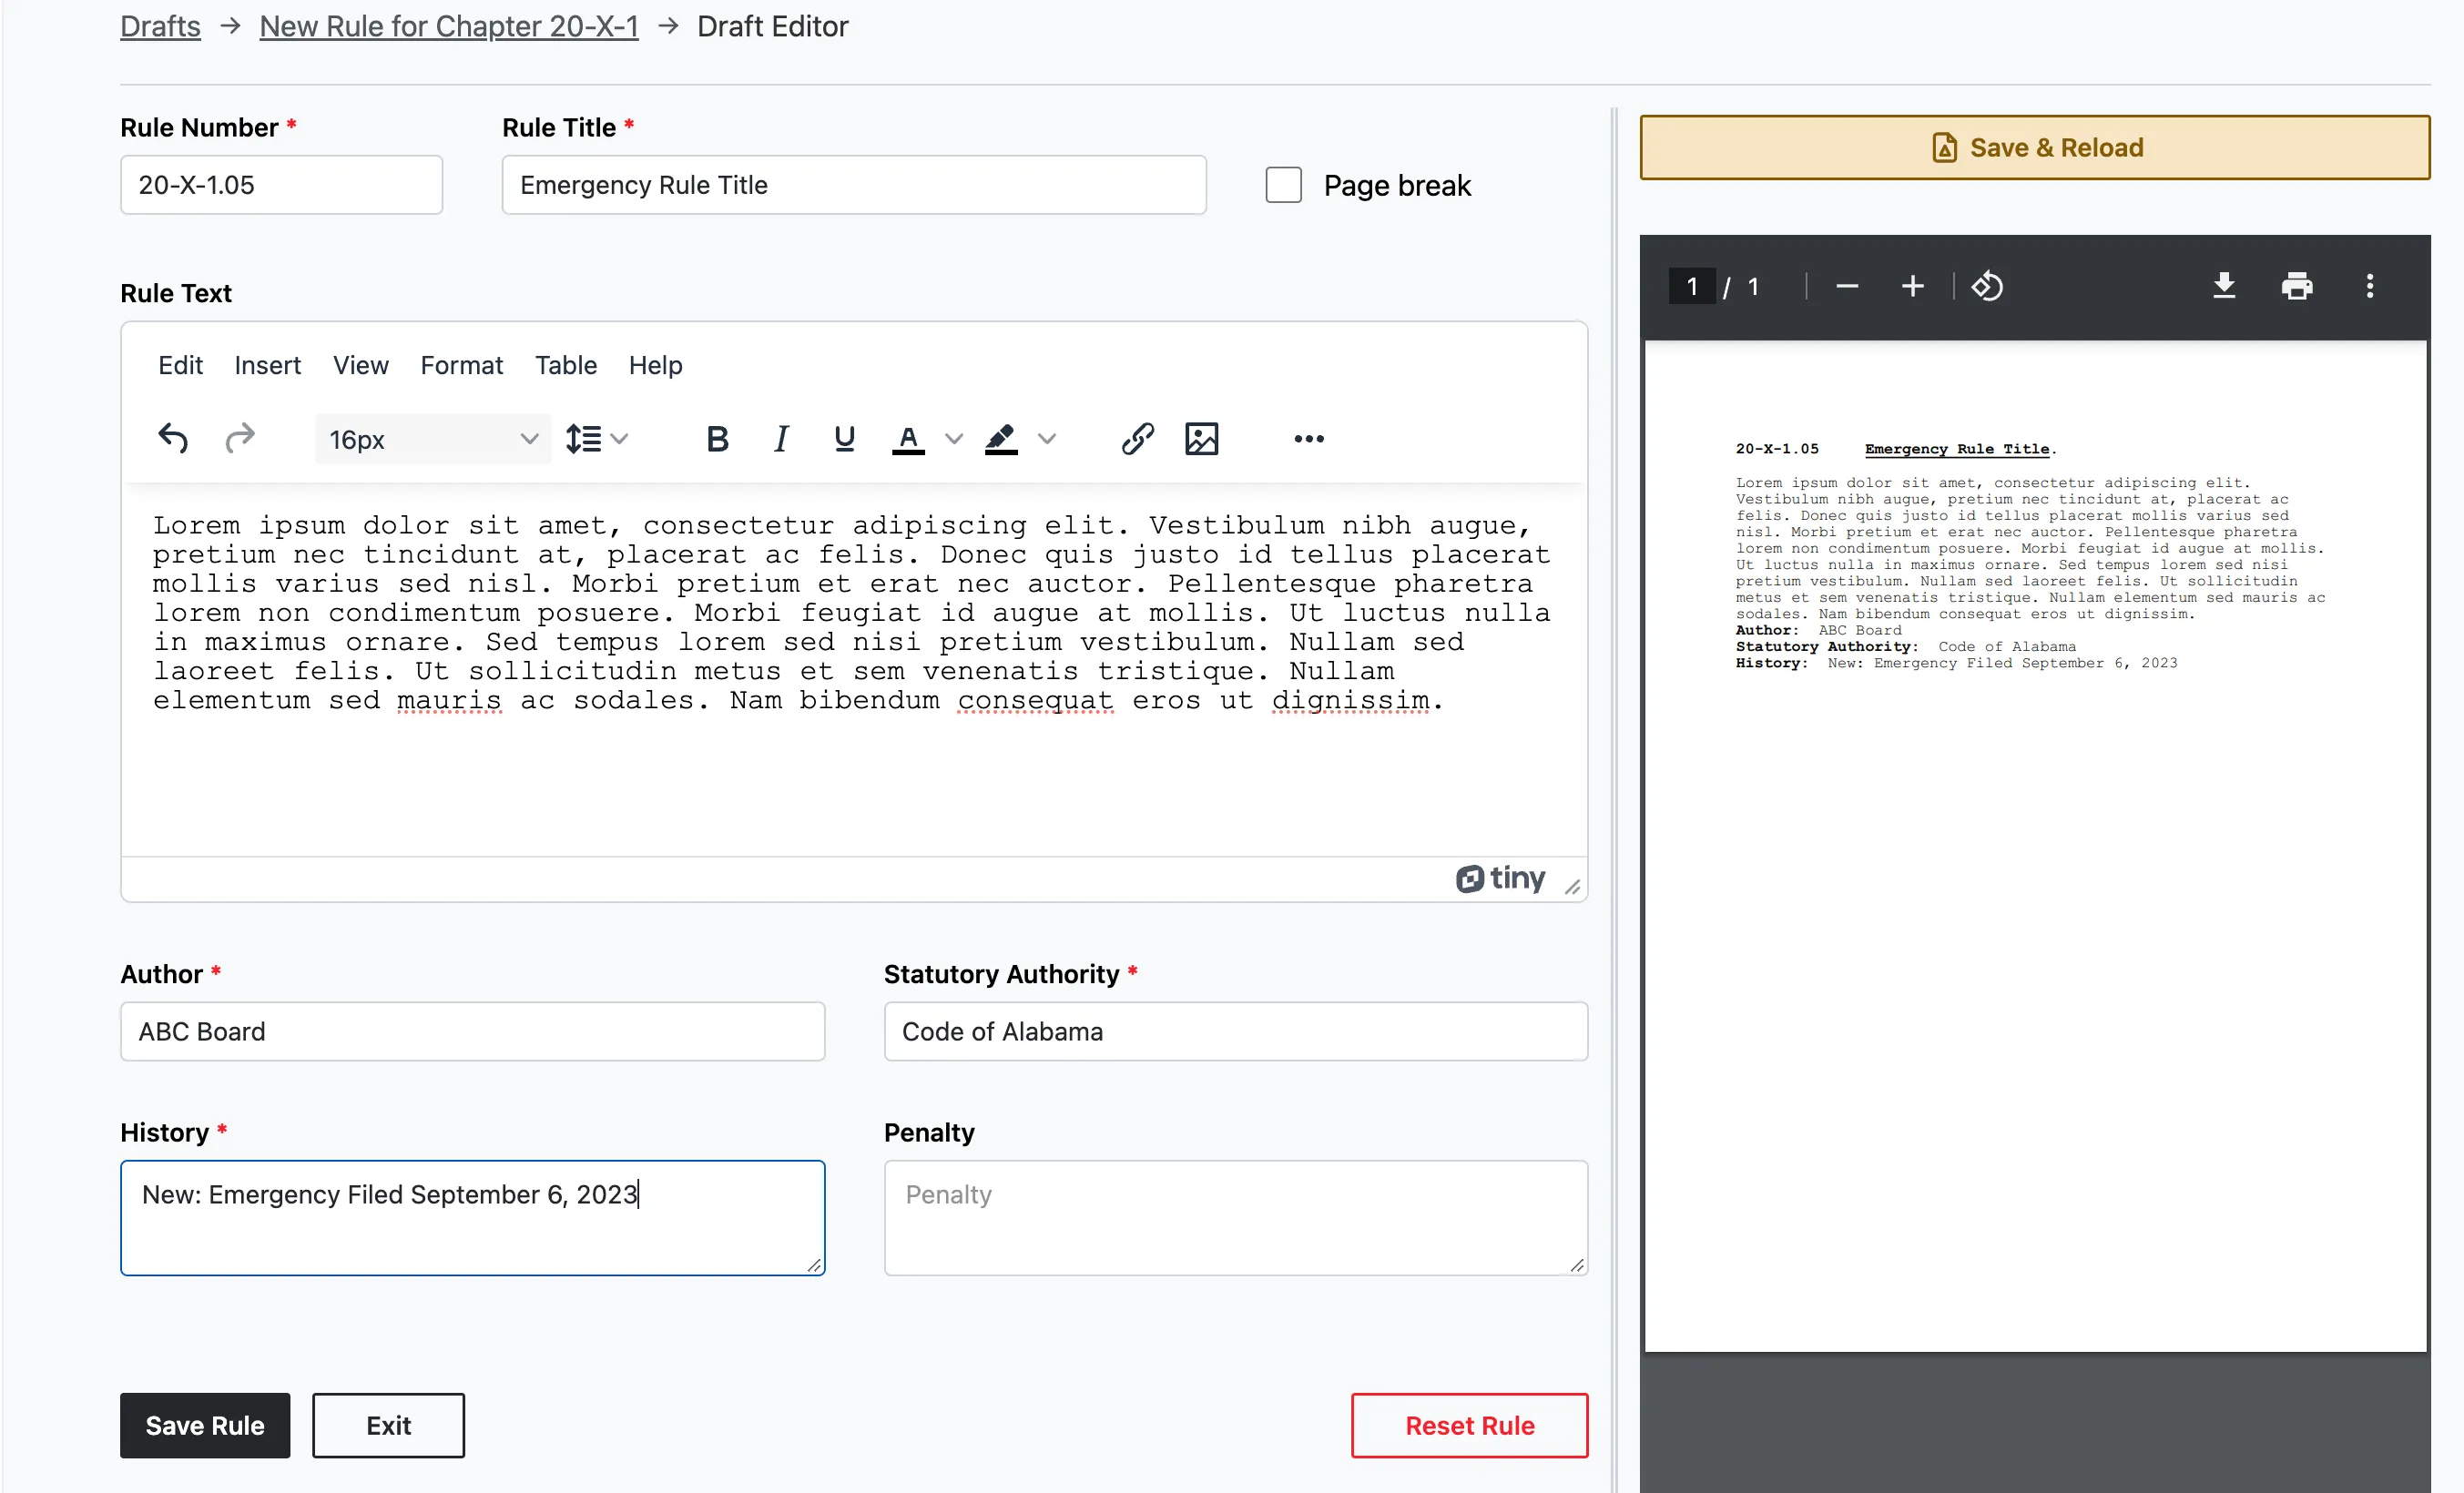
Task: Download the PDF preview
Action: click(2224, 286)
